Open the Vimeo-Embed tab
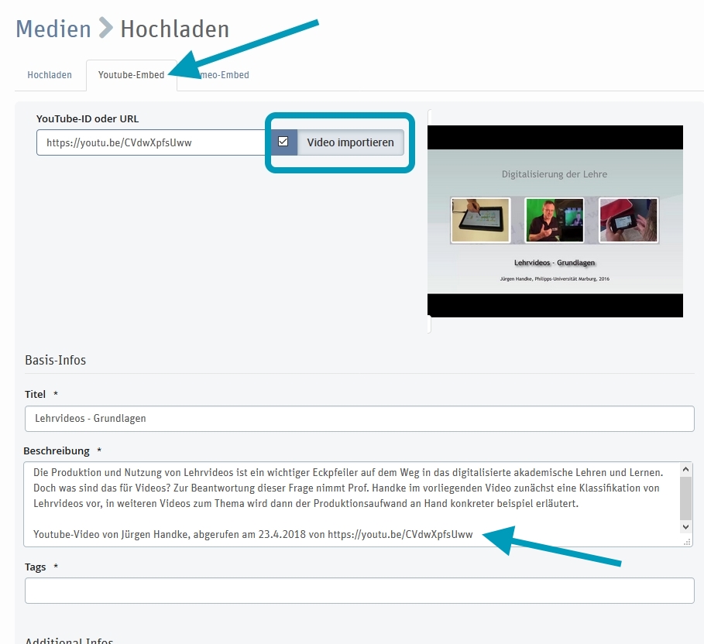Viewport: 704px width, 644px height. pyautogui.click(x=221, y=75)
